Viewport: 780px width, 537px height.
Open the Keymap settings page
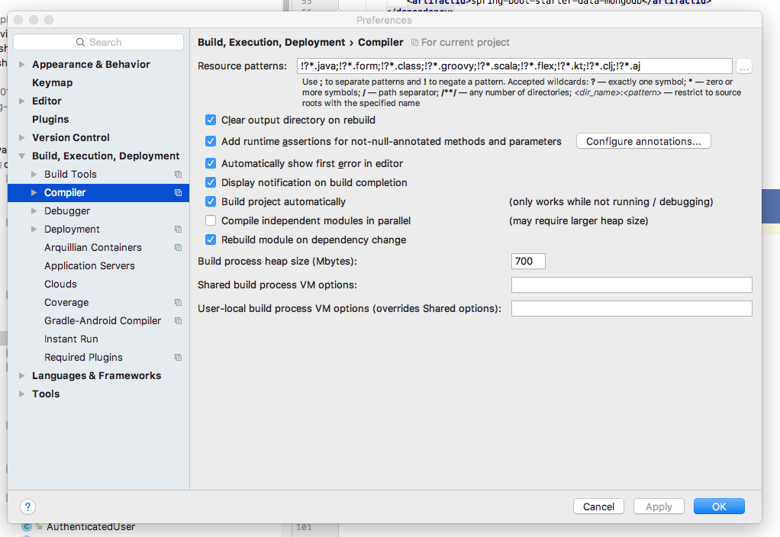52,82
